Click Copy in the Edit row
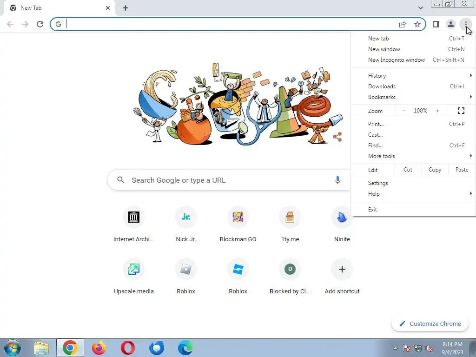The image size is (476, 357). click(x=435, y=170)
